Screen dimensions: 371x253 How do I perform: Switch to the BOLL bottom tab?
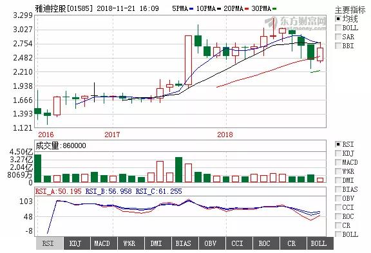(320, 243)
